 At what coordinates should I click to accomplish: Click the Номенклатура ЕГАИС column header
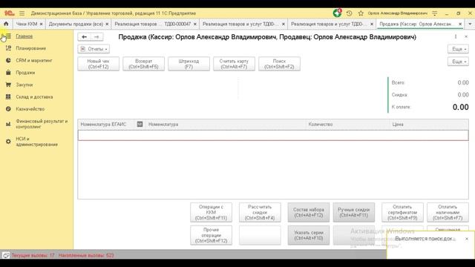point(105,125)
